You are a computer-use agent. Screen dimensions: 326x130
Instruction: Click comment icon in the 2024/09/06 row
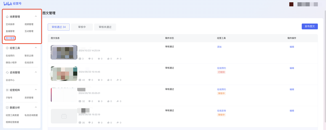pos(89,123)
